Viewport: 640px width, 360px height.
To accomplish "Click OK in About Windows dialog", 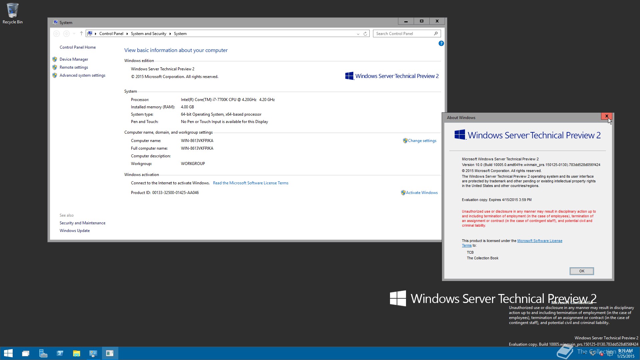I will coord(582,271).
